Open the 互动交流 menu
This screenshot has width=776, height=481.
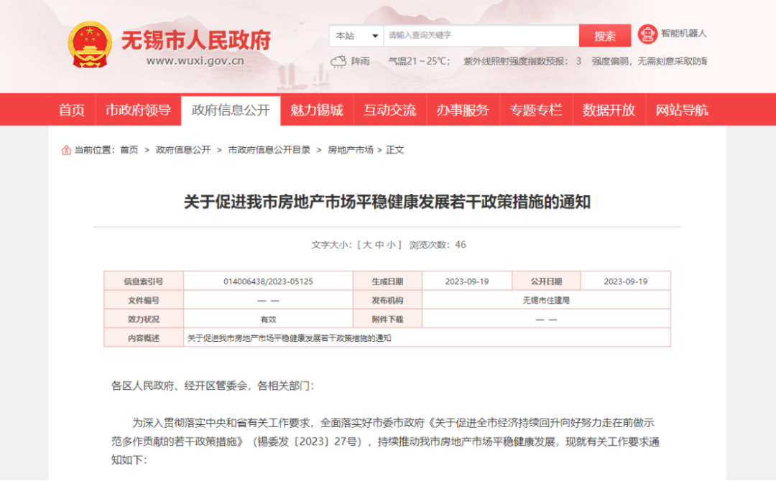(390, 109)
